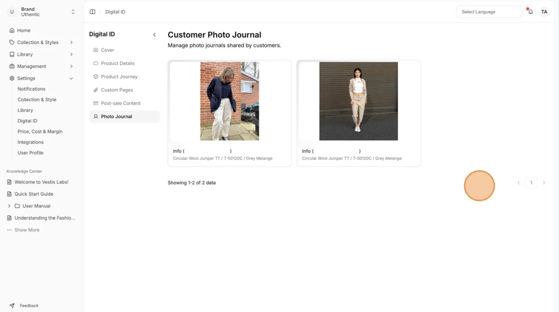Open the Product Journey section
The width and height of the screenshot is (559, 312).
coord(125,77)
